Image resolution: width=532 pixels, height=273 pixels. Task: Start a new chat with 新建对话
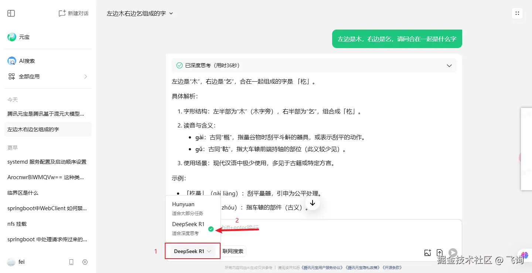tap(74, 13)
